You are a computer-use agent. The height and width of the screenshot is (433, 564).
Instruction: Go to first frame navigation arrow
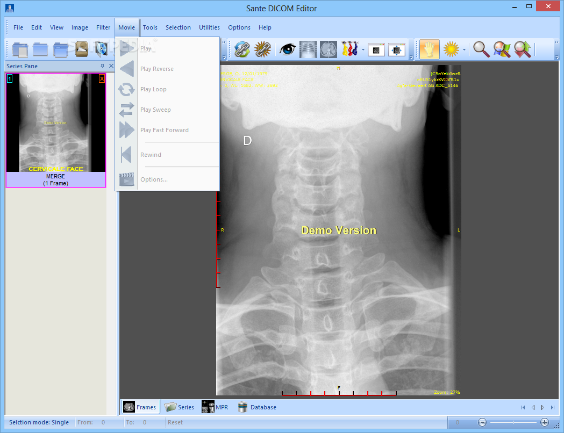523,408
